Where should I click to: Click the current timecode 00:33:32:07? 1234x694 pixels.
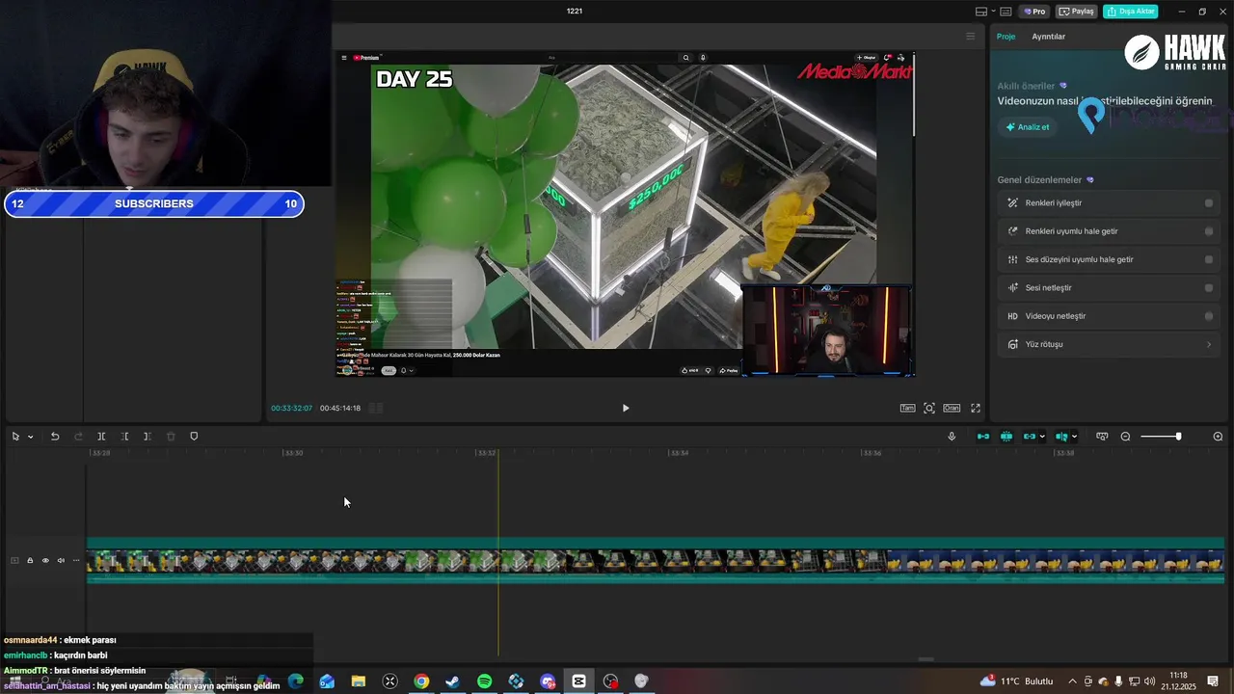click(291, 408)
